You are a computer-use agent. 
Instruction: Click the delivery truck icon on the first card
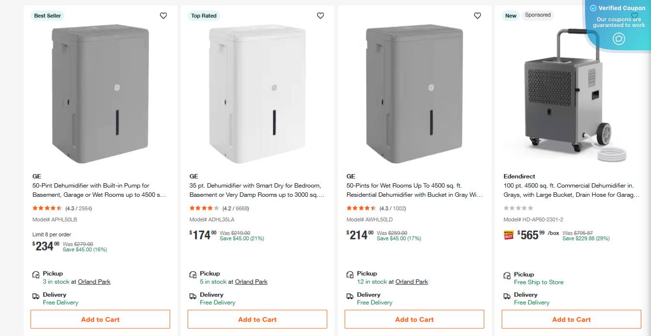(x=36, y=296)
